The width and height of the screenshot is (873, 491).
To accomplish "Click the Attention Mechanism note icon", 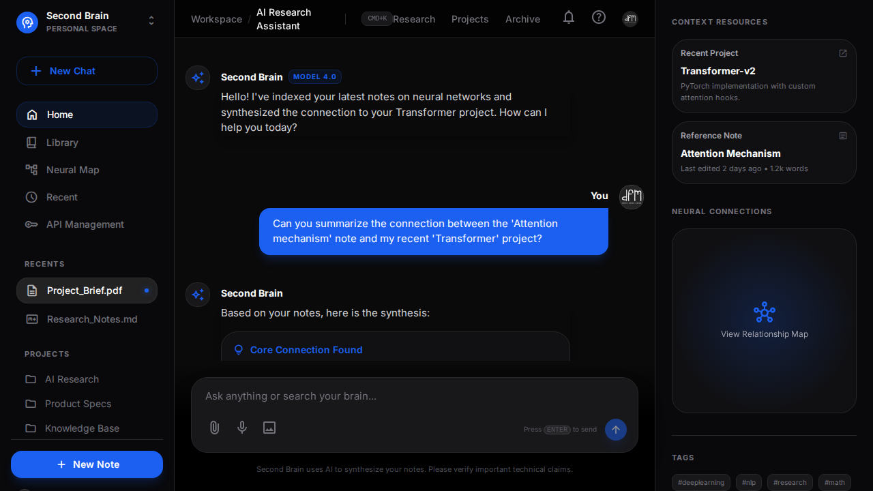I will [x=843, y=136].
